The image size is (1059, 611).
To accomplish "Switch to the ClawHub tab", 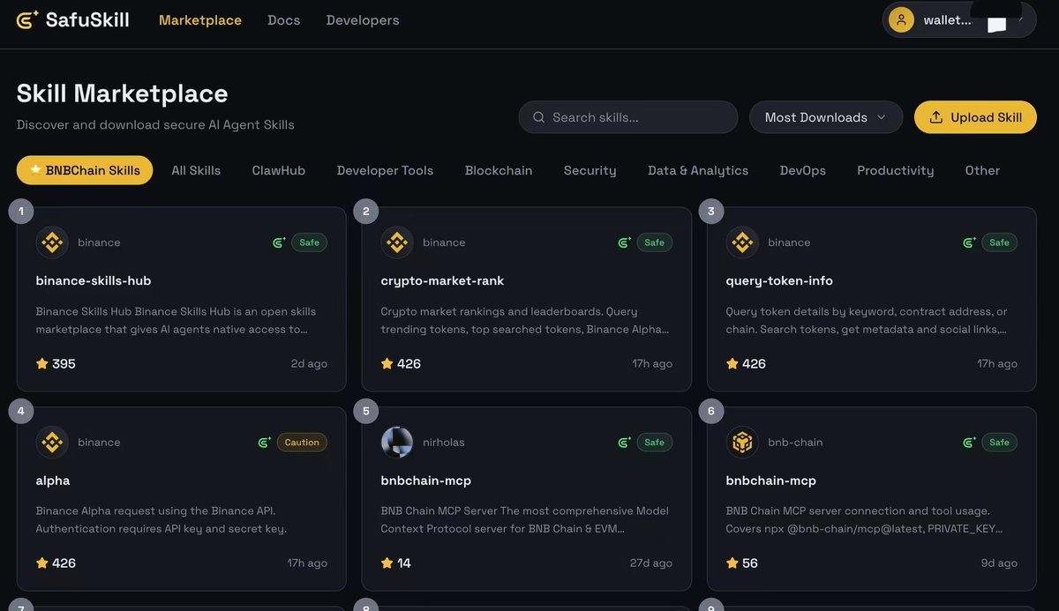I will click(278, 170).
